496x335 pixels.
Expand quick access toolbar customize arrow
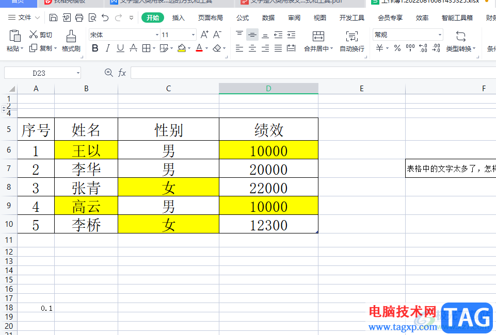(131, 18)
